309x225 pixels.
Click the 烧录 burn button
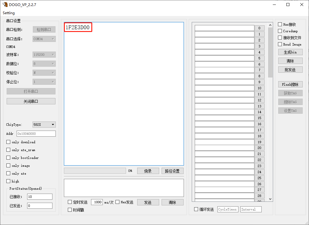148,171
